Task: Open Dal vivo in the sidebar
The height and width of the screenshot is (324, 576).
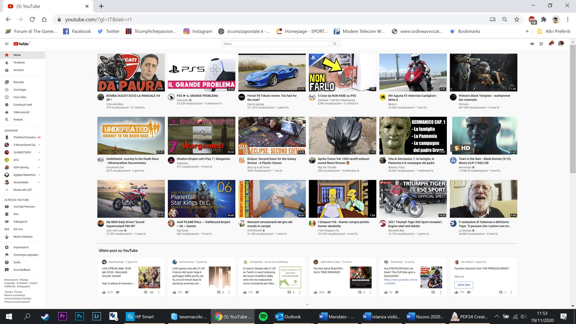Action: 22,229
